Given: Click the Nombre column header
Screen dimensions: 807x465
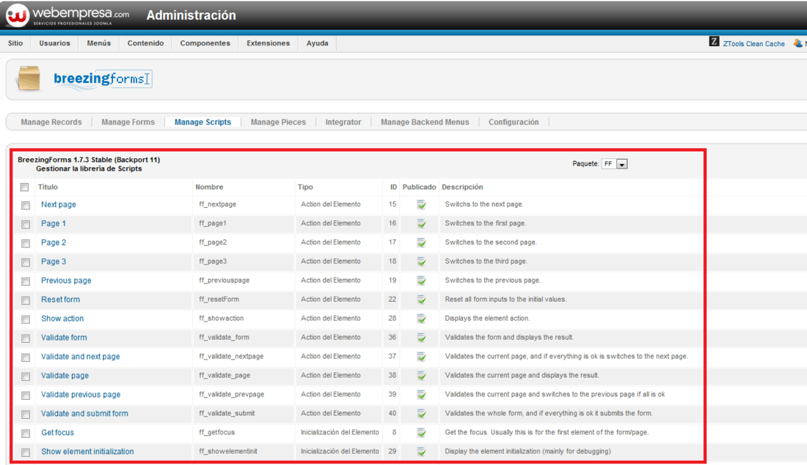Looking at the screenshot, I should [x=210, y=187].
